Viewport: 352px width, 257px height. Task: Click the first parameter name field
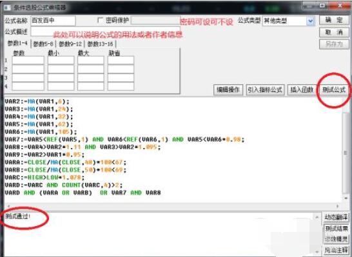28,61
